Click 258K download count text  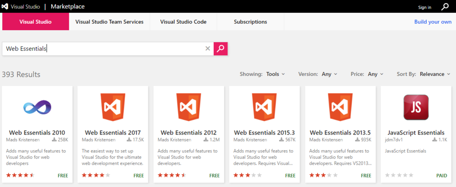point(62,140)
